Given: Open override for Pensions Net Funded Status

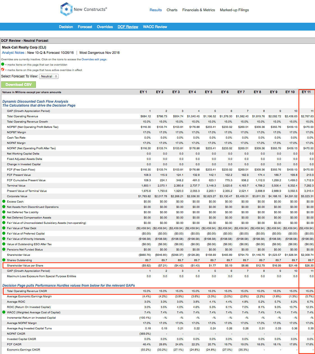Looking at the screenshot, I should (4, 249).
